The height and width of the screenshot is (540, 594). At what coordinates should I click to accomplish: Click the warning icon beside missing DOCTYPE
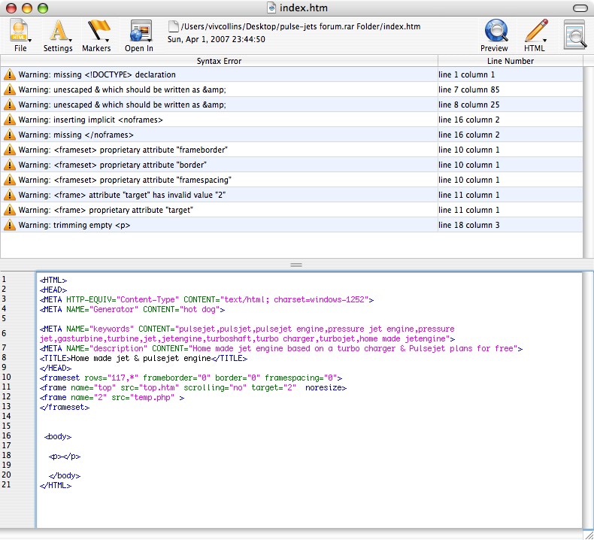tap(10, 74)
